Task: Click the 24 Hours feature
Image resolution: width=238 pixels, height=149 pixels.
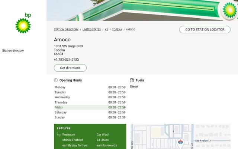Action: coord(103,140)
